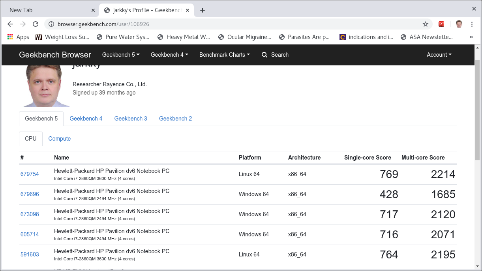This screenshot has width=482, height=271.
Task: Open result 679696 link
Action: 30,194
